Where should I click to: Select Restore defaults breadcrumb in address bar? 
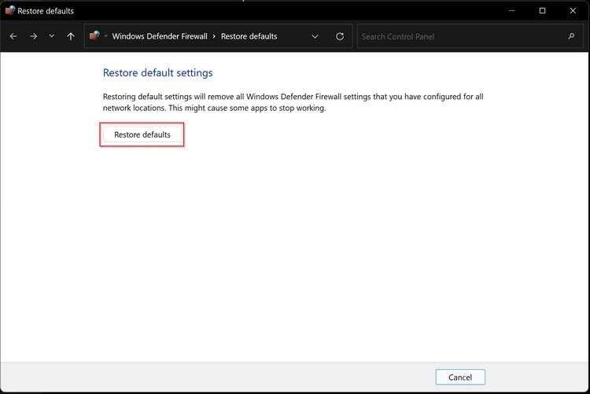[x=249, y=36]
